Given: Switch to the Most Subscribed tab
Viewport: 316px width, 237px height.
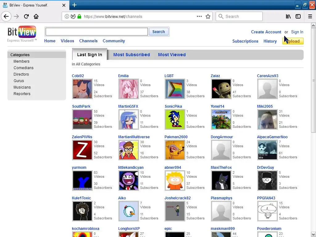Looking at the screenshot, I should (x=131, y=55).
